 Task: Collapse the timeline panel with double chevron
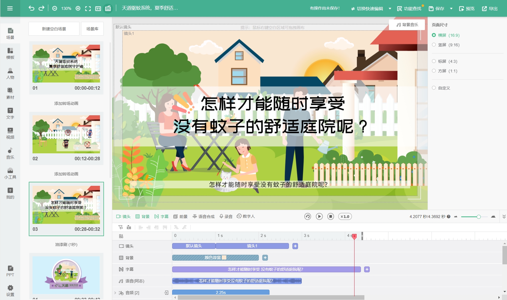coord(504,216)
